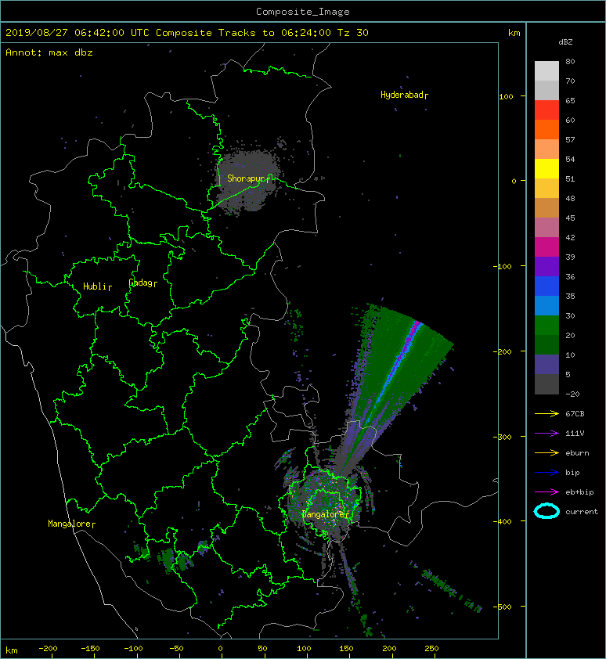Select the red swatch between 65 and 60
The width and height of the screenshot is (606, 659).
pos(546,110)
